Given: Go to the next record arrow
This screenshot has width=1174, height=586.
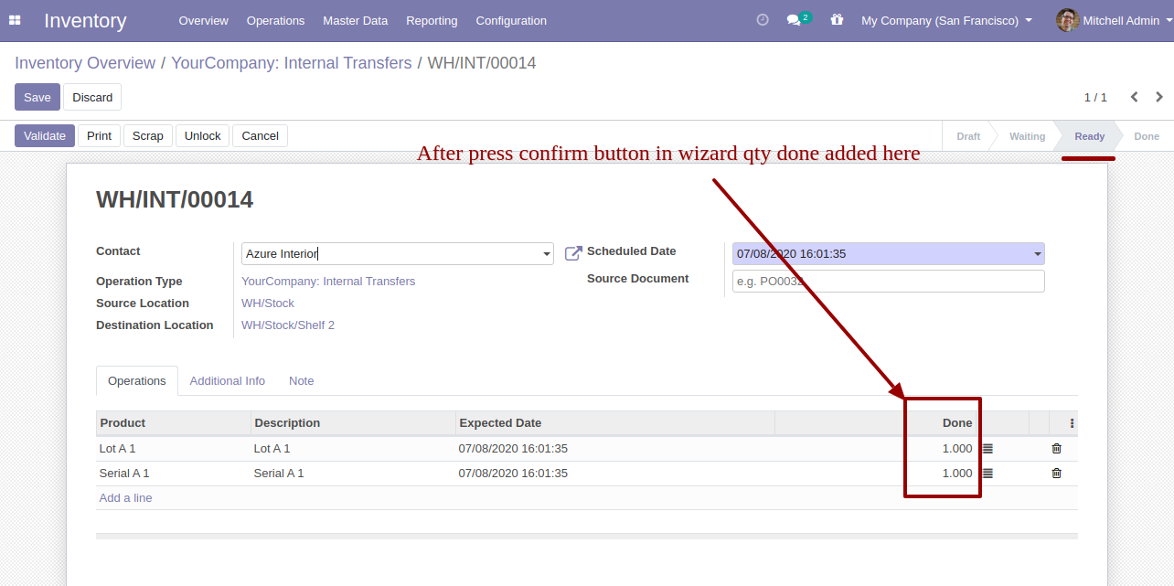Looking at the screenshot, I should [1159, 97].
